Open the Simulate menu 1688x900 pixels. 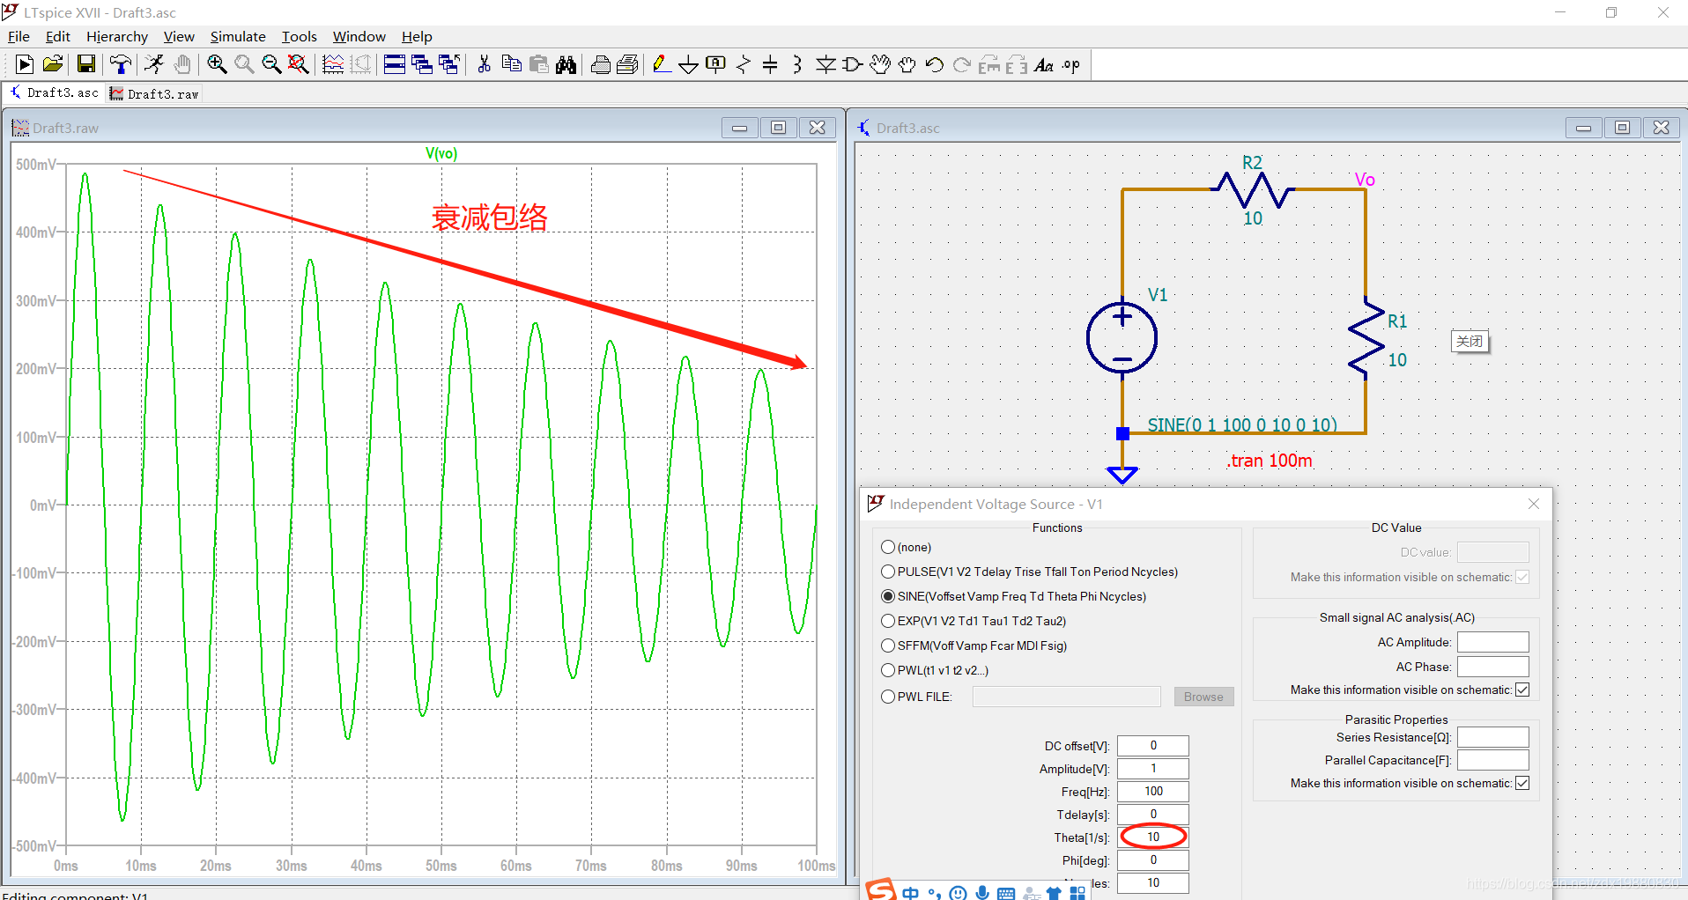point(237,36)
